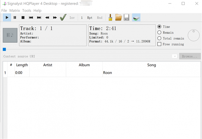Maximize the HQPlayer window

pyautogui.click(x=183, y=3)
